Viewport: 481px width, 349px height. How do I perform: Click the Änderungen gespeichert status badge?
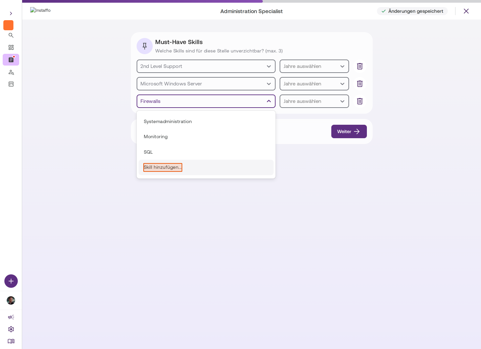click(412, 11)
